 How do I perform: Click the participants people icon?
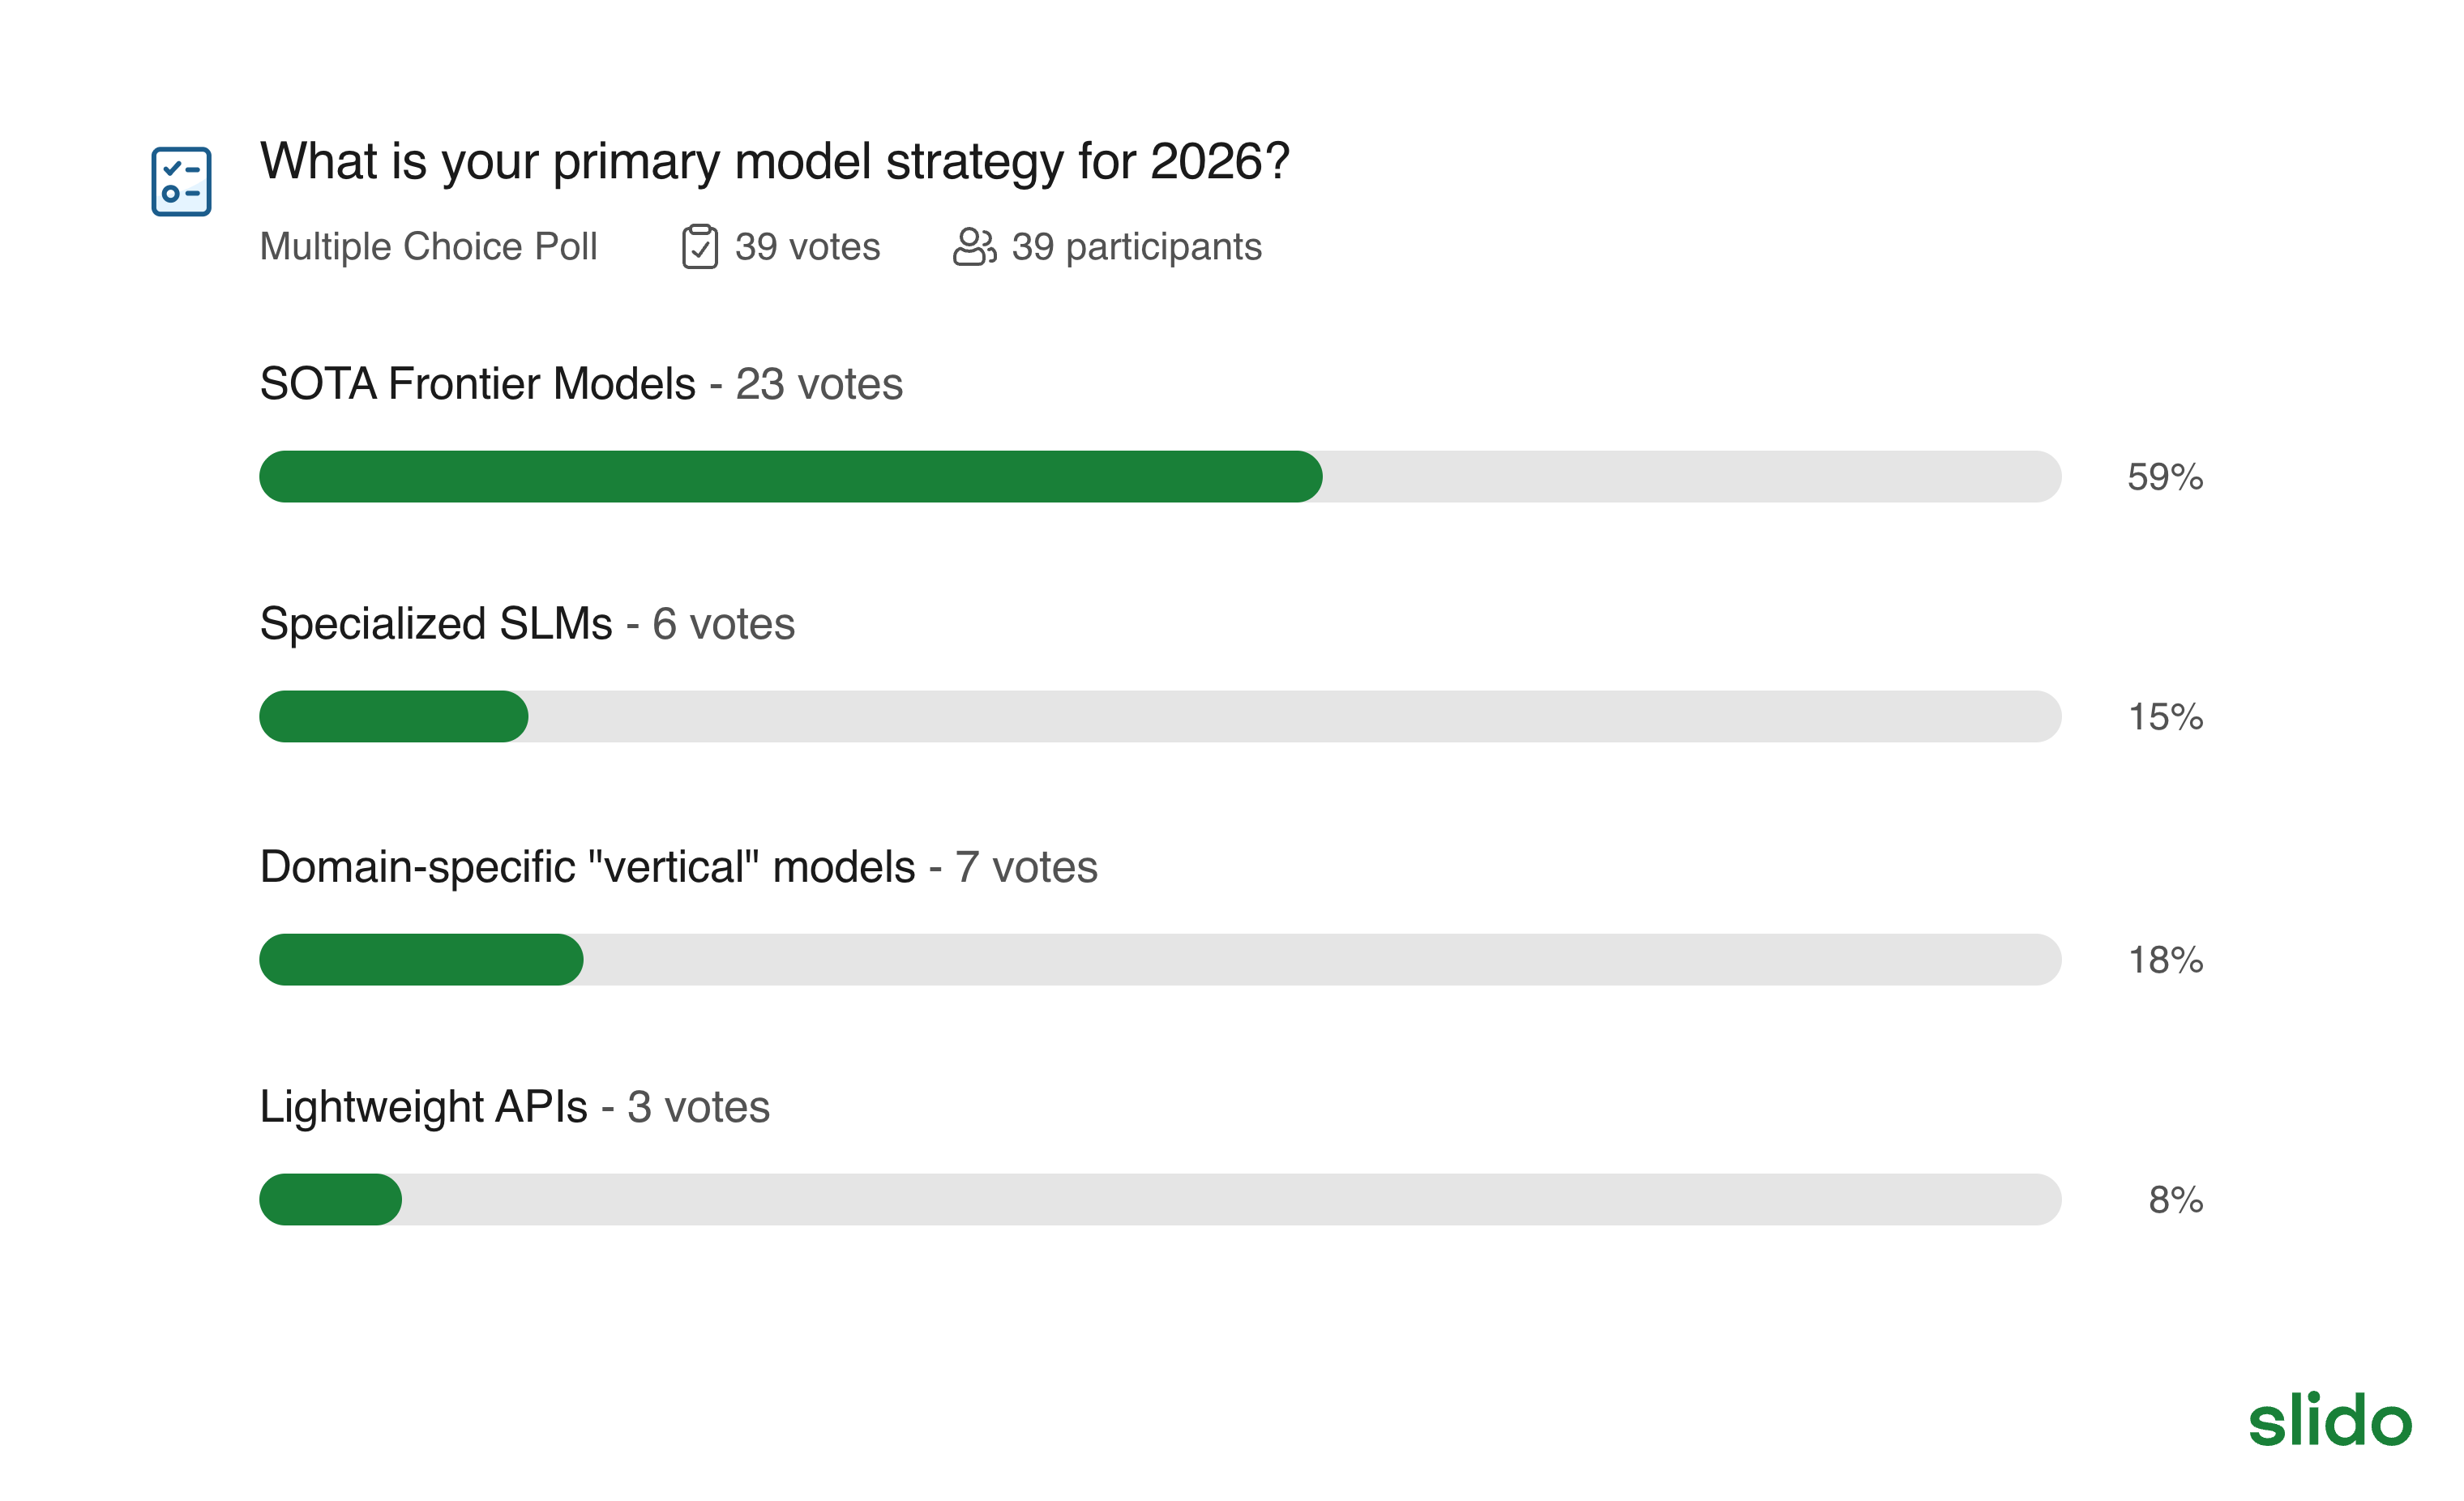click(974, 247)
